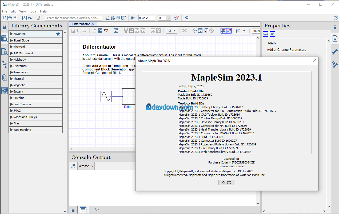The image size is (339, 214).
Task: Select the Differentiator document tab
Action: 81,24
